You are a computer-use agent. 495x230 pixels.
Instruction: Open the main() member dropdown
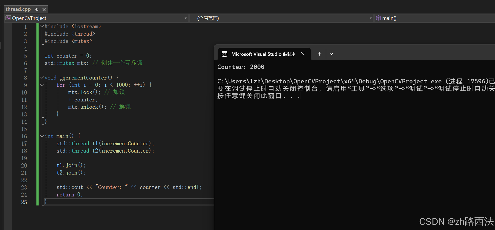(x=435, y=18)
